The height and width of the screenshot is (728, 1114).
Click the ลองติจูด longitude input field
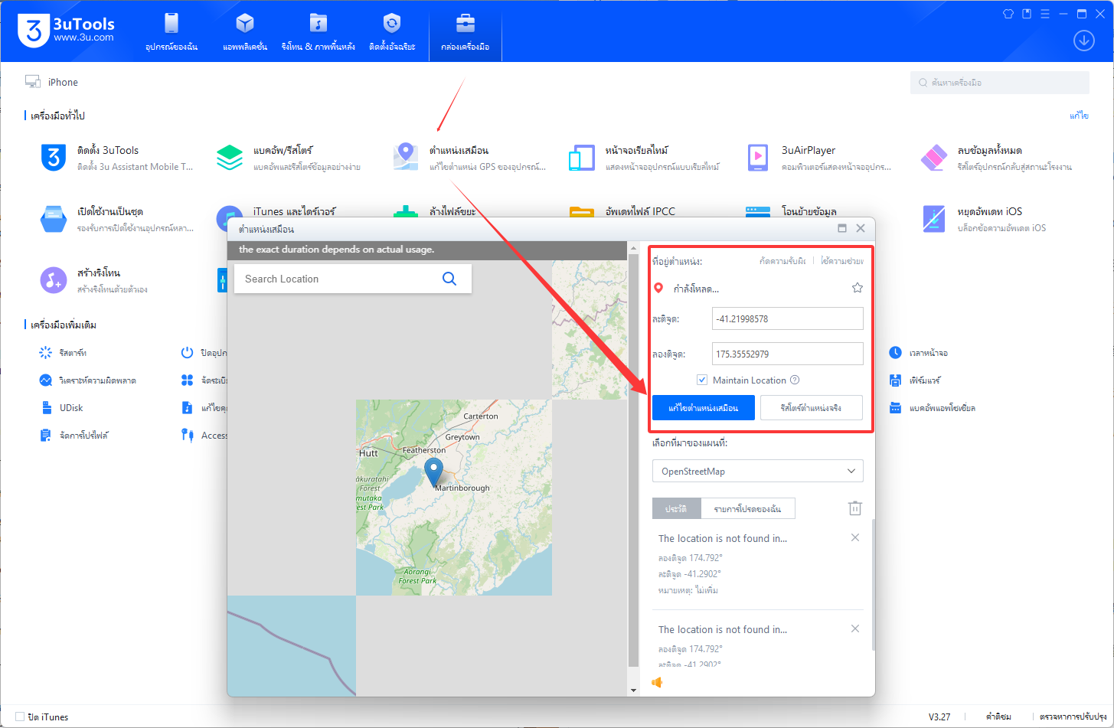click(x=788, y=354)
